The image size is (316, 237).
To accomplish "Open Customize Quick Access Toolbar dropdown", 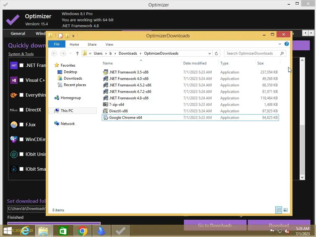I will [x=73, y=36].
